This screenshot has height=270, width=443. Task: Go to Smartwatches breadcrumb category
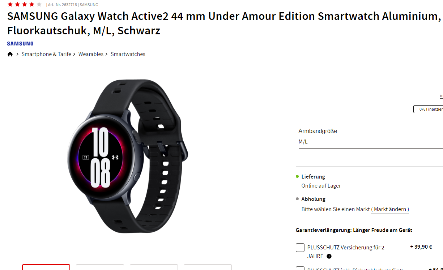click(128, 54)
